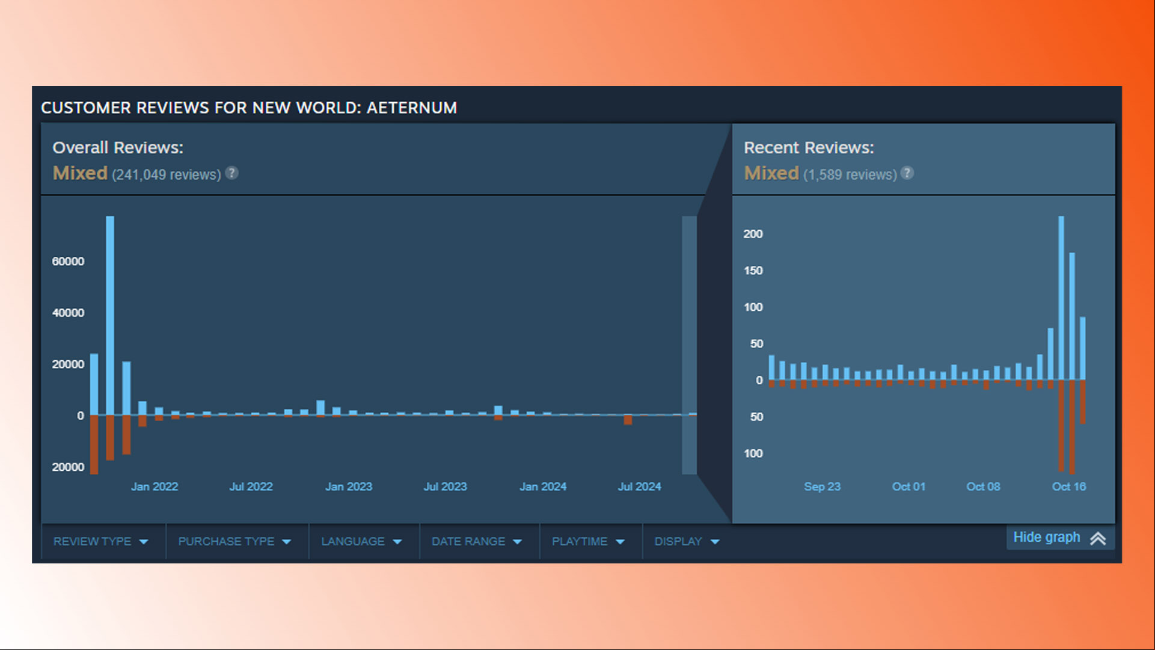Click the "Recent Reviews:" heading
The width and height of the screenshot is (1155, 650).
pyautogui.click(x=809, y=147)
